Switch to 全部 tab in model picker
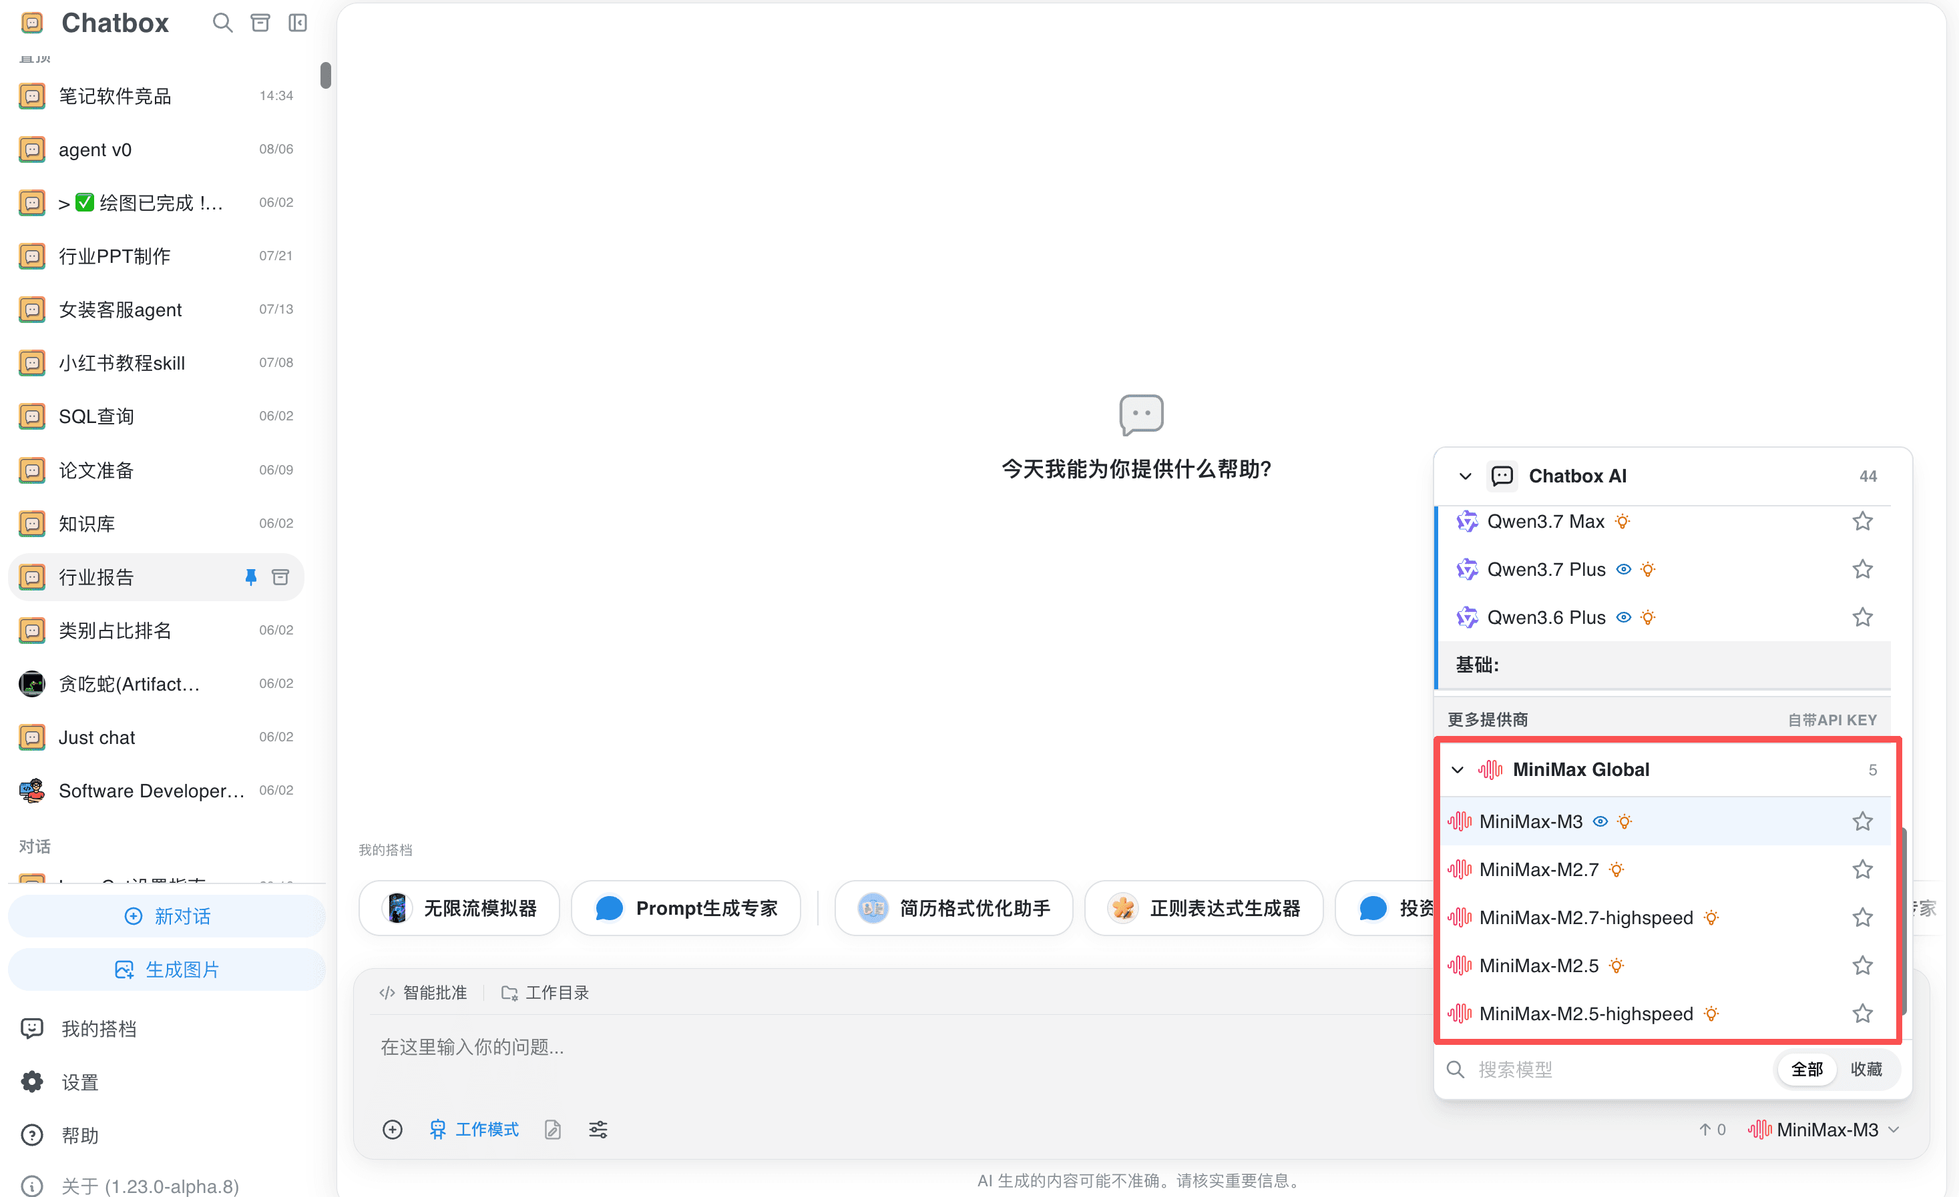The width and height of the screenshot is (1959, 1197). point(1806,1069)
